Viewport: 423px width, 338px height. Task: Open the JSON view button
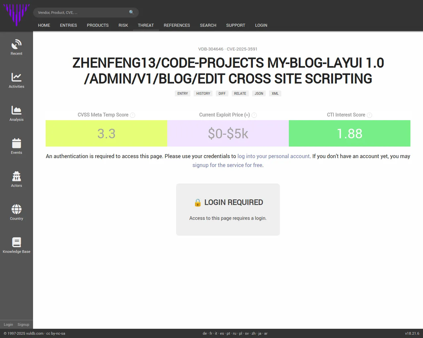259,93
